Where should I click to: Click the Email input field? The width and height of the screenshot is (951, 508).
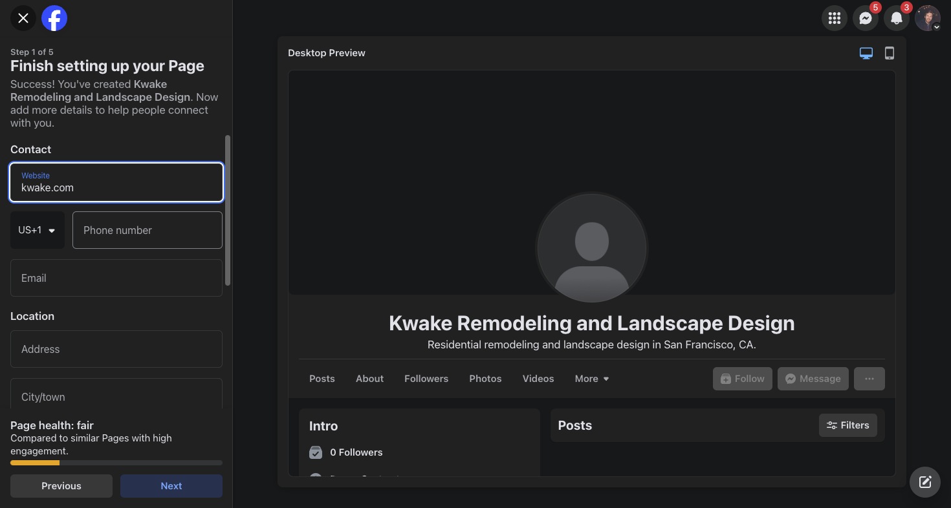pyautogui.click(x=116, y=278)
